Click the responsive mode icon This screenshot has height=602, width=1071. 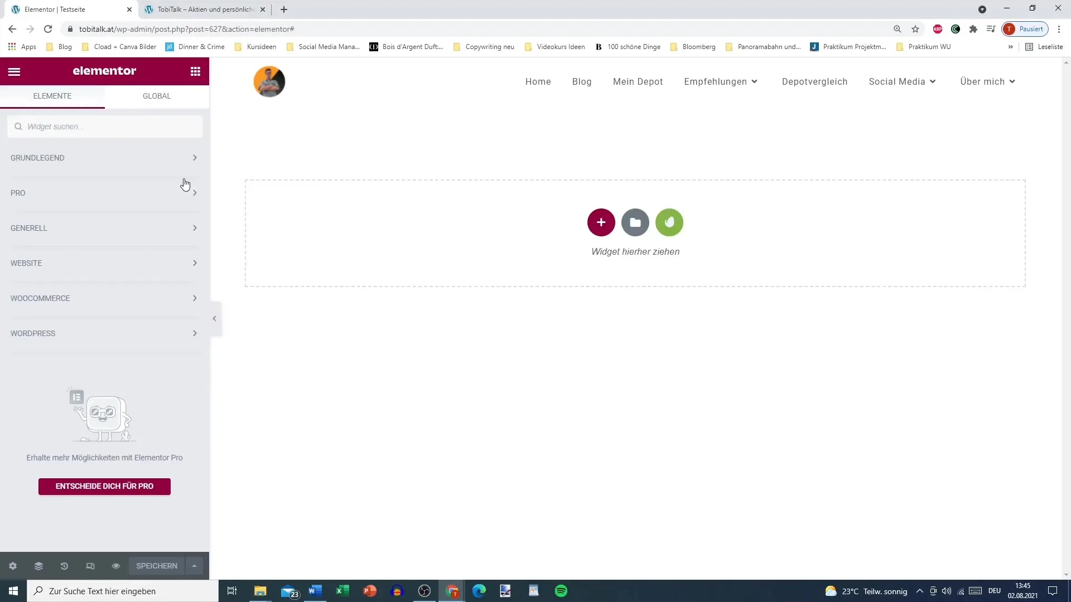pos(90,566)
